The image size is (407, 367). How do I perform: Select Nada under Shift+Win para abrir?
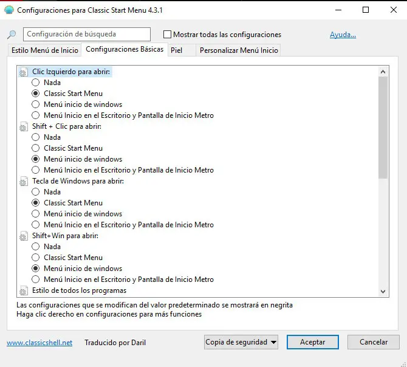click(36, 247)
